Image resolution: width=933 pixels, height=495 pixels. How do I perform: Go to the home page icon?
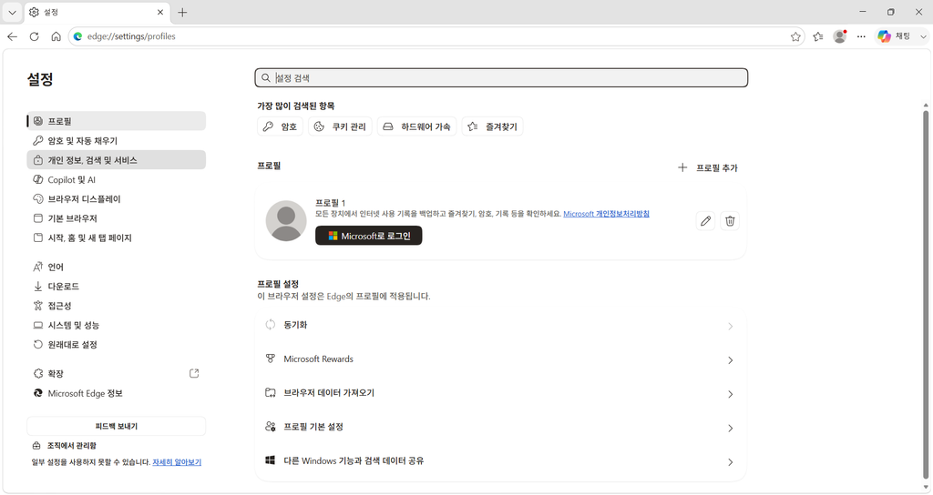click(x=56, y=36)
